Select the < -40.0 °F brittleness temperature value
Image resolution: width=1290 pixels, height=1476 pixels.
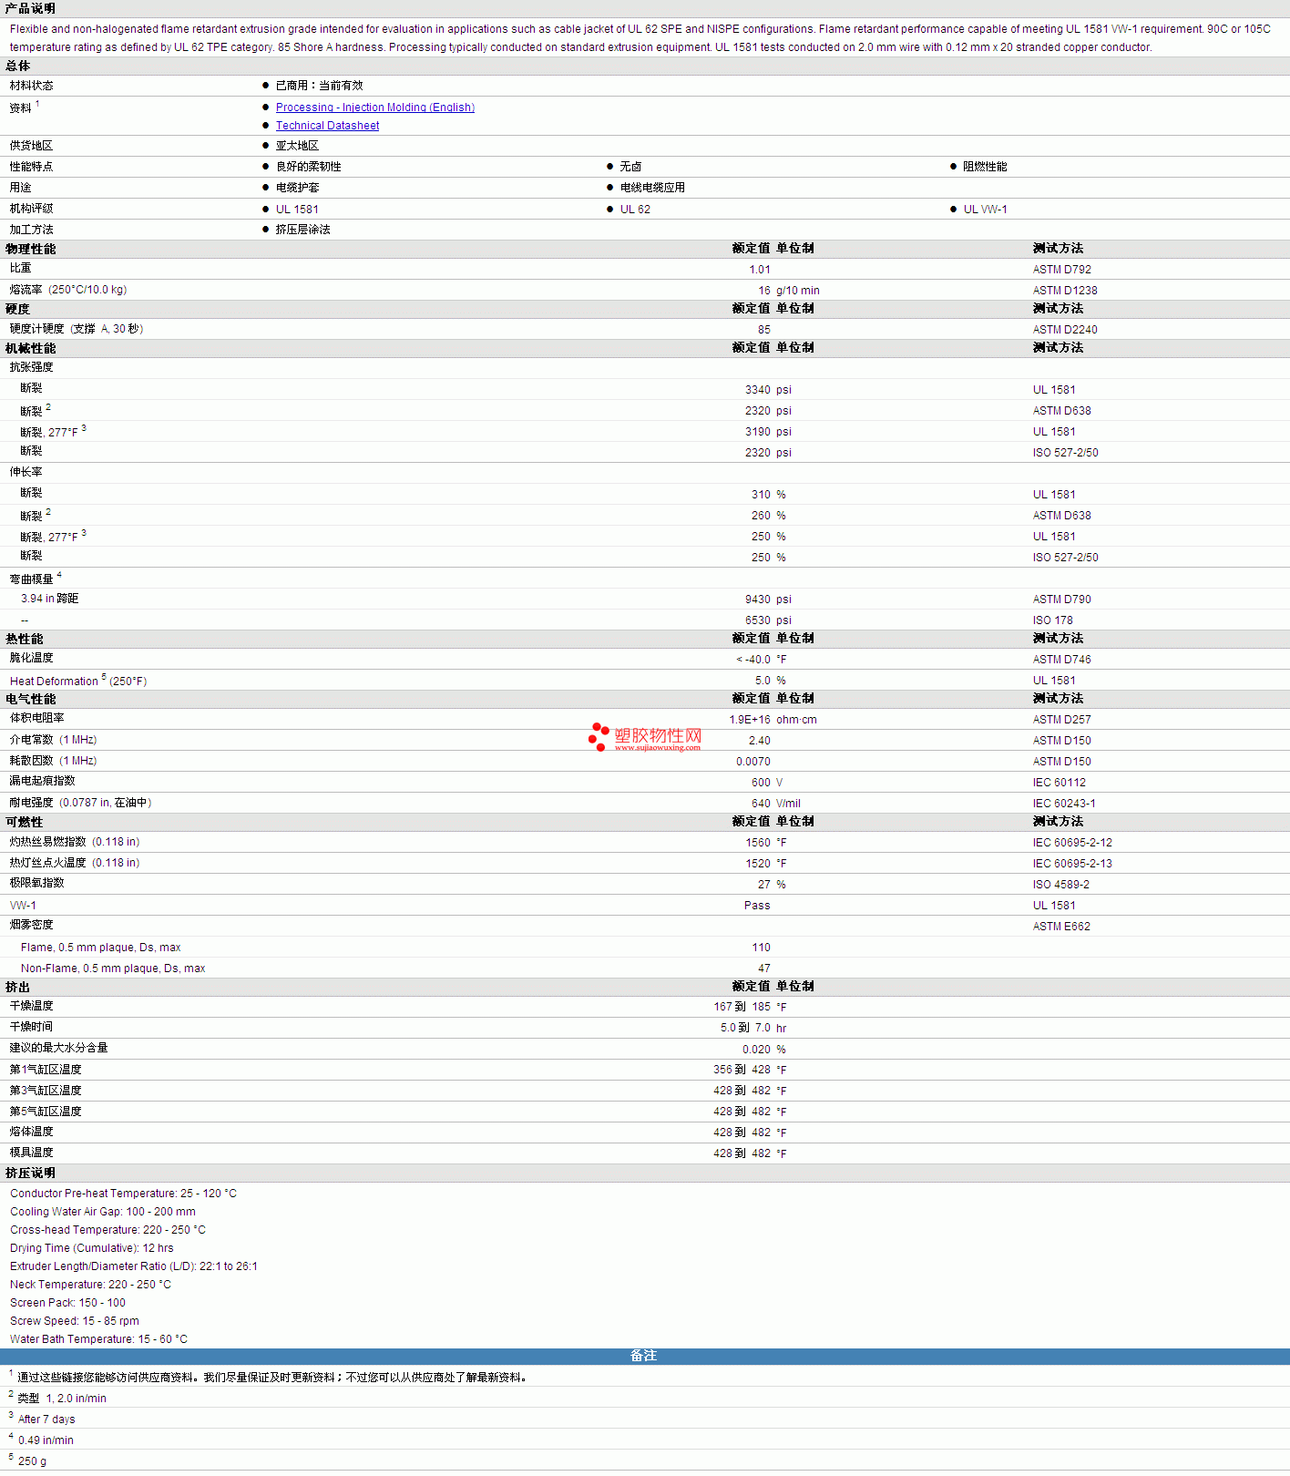pyautogui.click(x=761, y=660)
